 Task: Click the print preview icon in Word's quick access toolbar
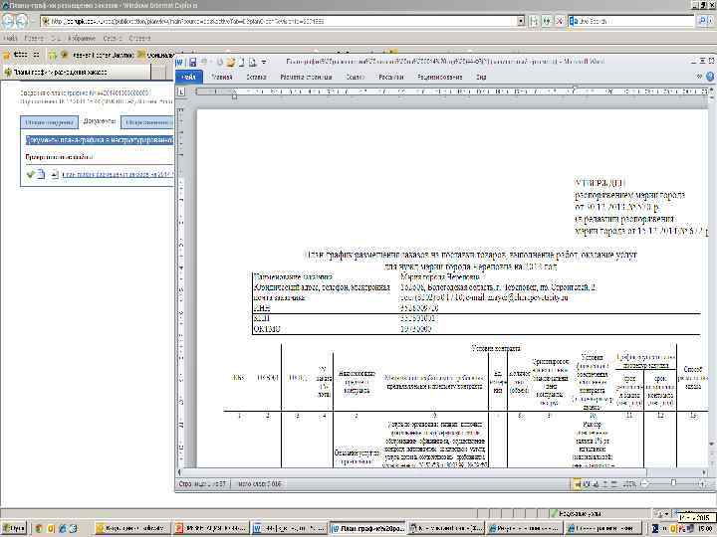pos(252,62)
